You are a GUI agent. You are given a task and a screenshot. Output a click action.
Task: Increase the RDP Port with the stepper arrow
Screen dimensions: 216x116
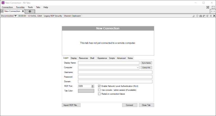click(93, 85)
